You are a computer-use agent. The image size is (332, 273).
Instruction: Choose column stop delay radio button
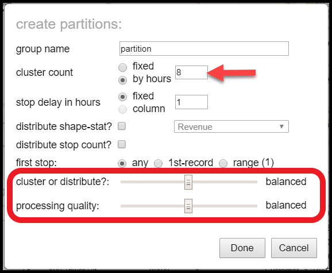tap(122, 110)
